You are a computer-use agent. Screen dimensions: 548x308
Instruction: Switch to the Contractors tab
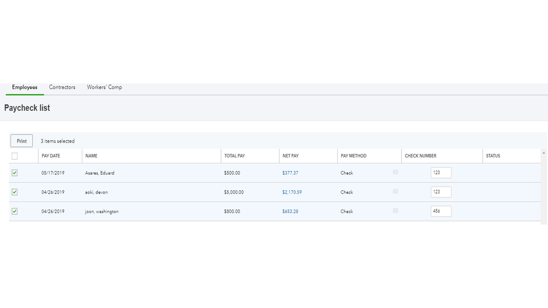[62, 87]
